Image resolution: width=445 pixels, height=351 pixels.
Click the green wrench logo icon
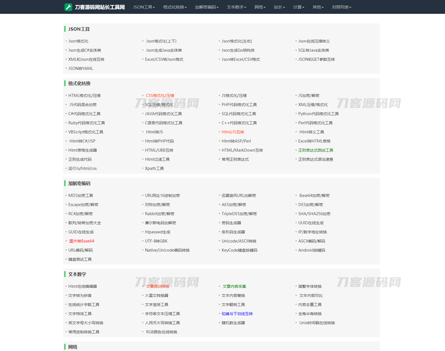pos(68,7)
